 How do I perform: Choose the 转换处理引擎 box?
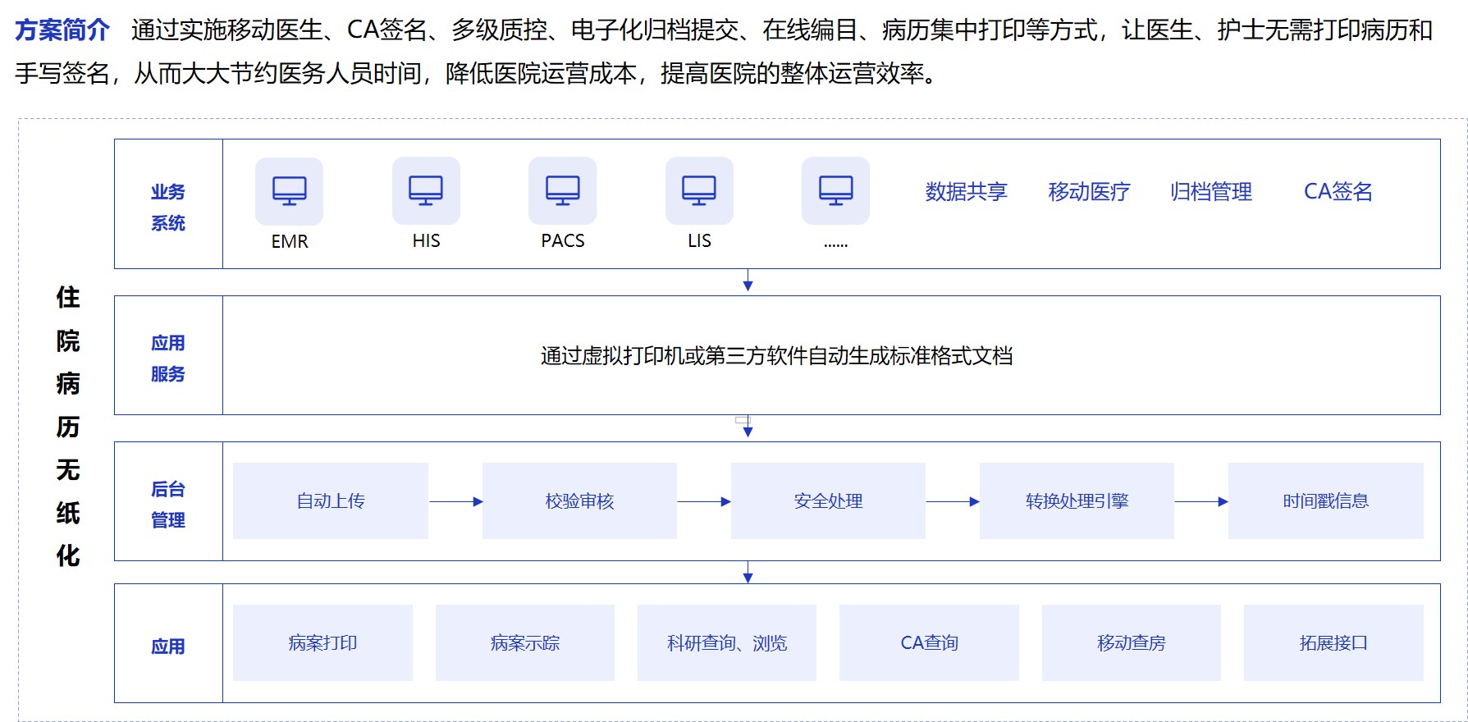(1077, 500)
